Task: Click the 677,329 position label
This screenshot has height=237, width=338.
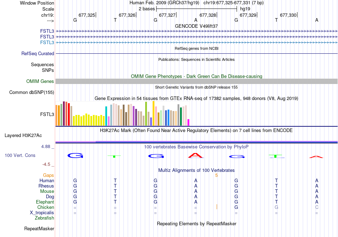Action: [x=248, y=15]
